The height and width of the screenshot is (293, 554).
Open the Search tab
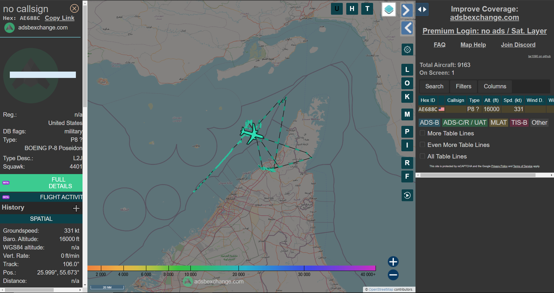pyautogui.click(x=434, y=86)
